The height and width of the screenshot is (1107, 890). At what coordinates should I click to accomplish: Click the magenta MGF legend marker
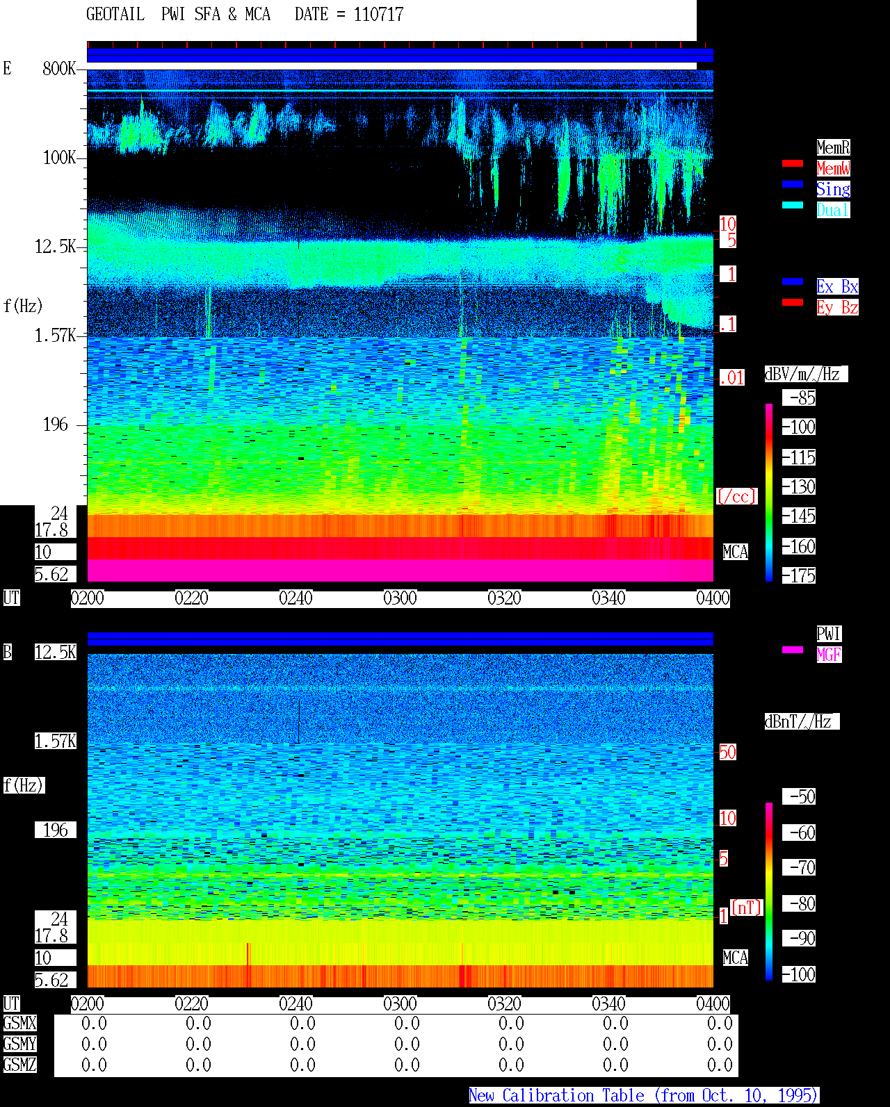(x=793, y=650)
